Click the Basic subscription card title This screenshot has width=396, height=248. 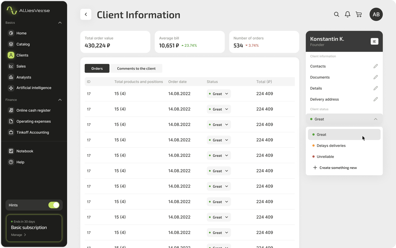coord(29,227)
